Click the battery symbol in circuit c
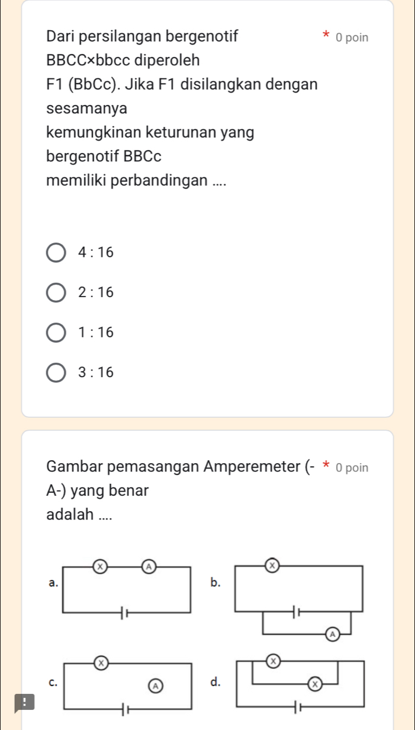Viewport: 415px width, 730px height. (x=126, y=707)
